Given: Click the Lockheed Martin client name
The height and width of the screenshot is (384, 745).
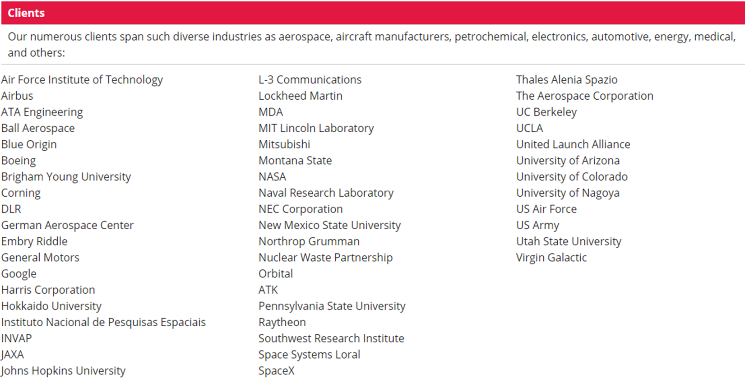Looking at the screenshot, I should pyautogui.click(x=300, y=96).
